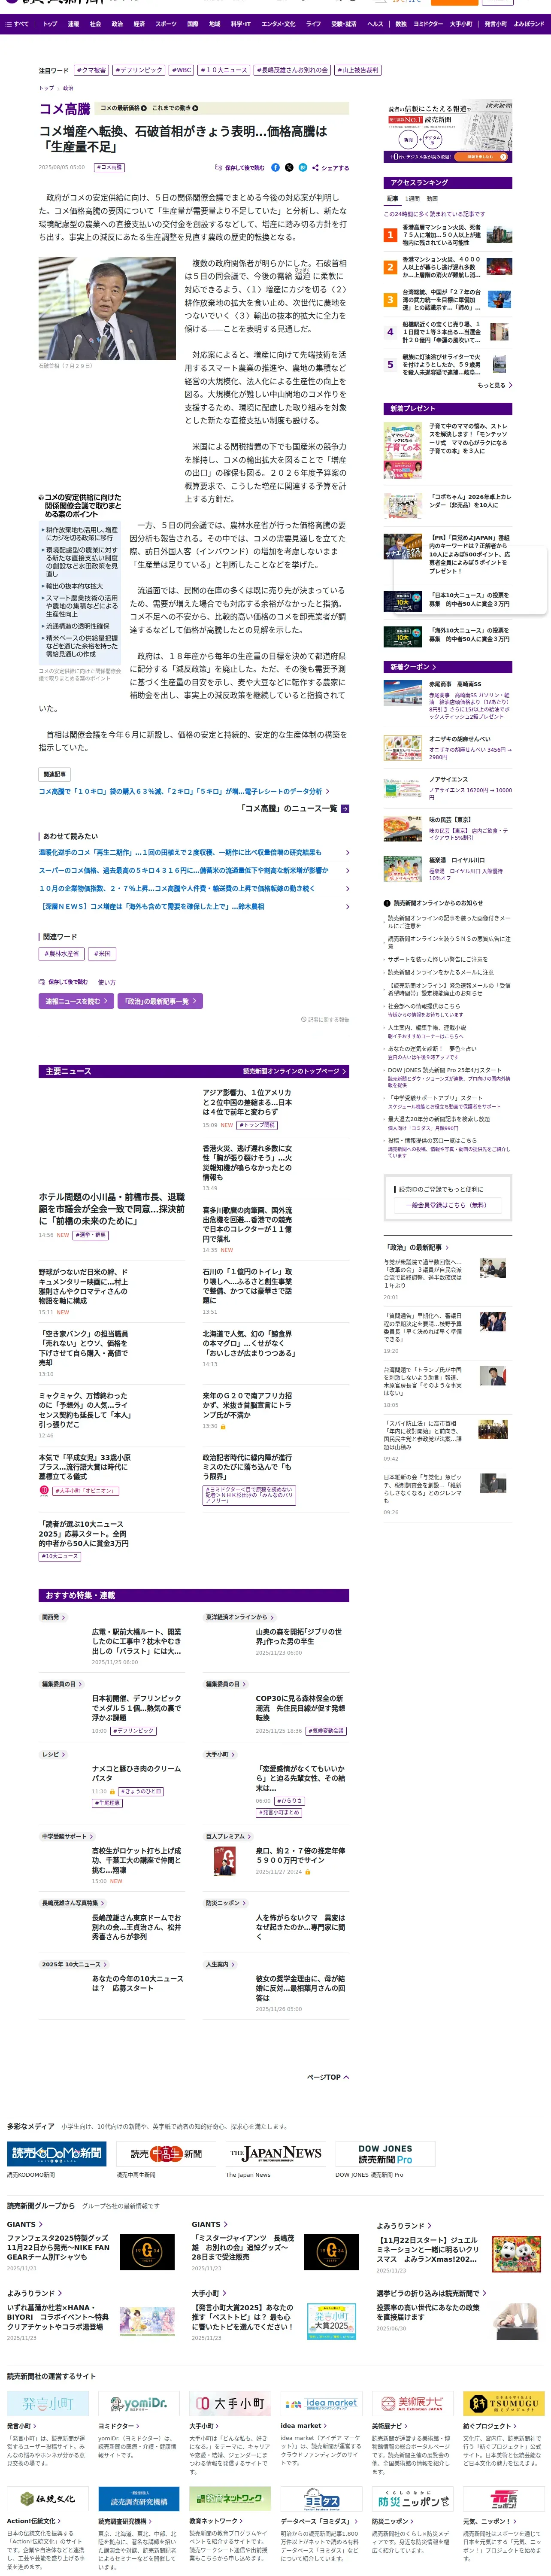Click 保存して後で読む bookmark icon near headline
This screenshot has height=2576, width=551.
[x=219, y=168]
